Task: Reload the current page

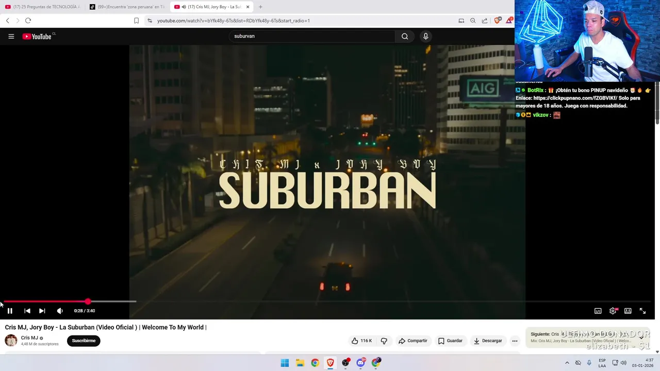Action: point(28,21)
